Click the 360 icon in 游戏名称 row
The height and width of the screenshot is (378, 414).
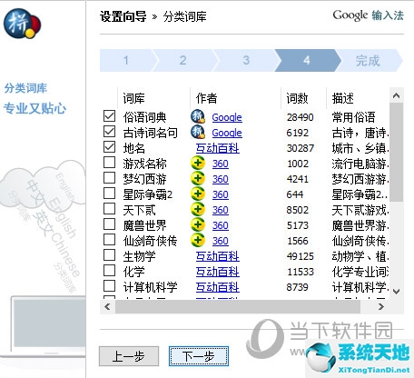tap(198, 164)
